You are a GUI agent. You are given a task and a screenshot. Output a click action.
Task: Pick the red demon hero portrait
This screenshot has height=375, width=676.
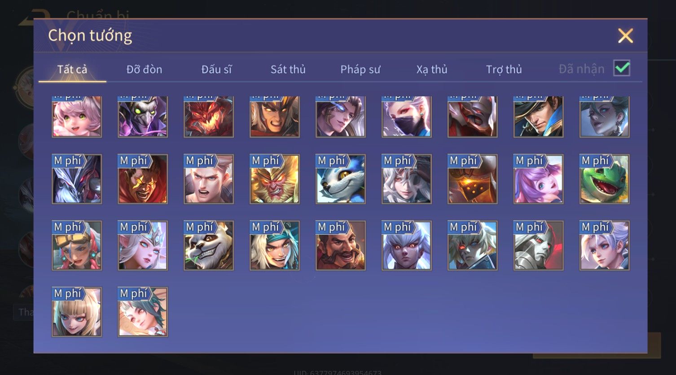(x=209, y=116)
